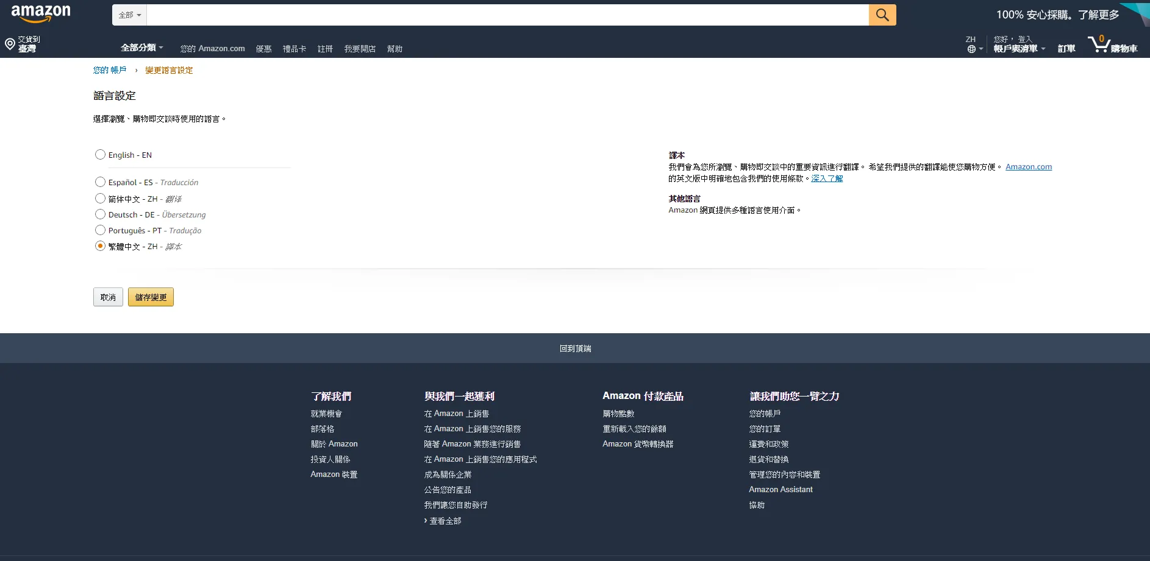Viewport: 1150px width, 561px height.
Task: Open the 我要開店 sell nav item
Action: [x=360, y=49]
